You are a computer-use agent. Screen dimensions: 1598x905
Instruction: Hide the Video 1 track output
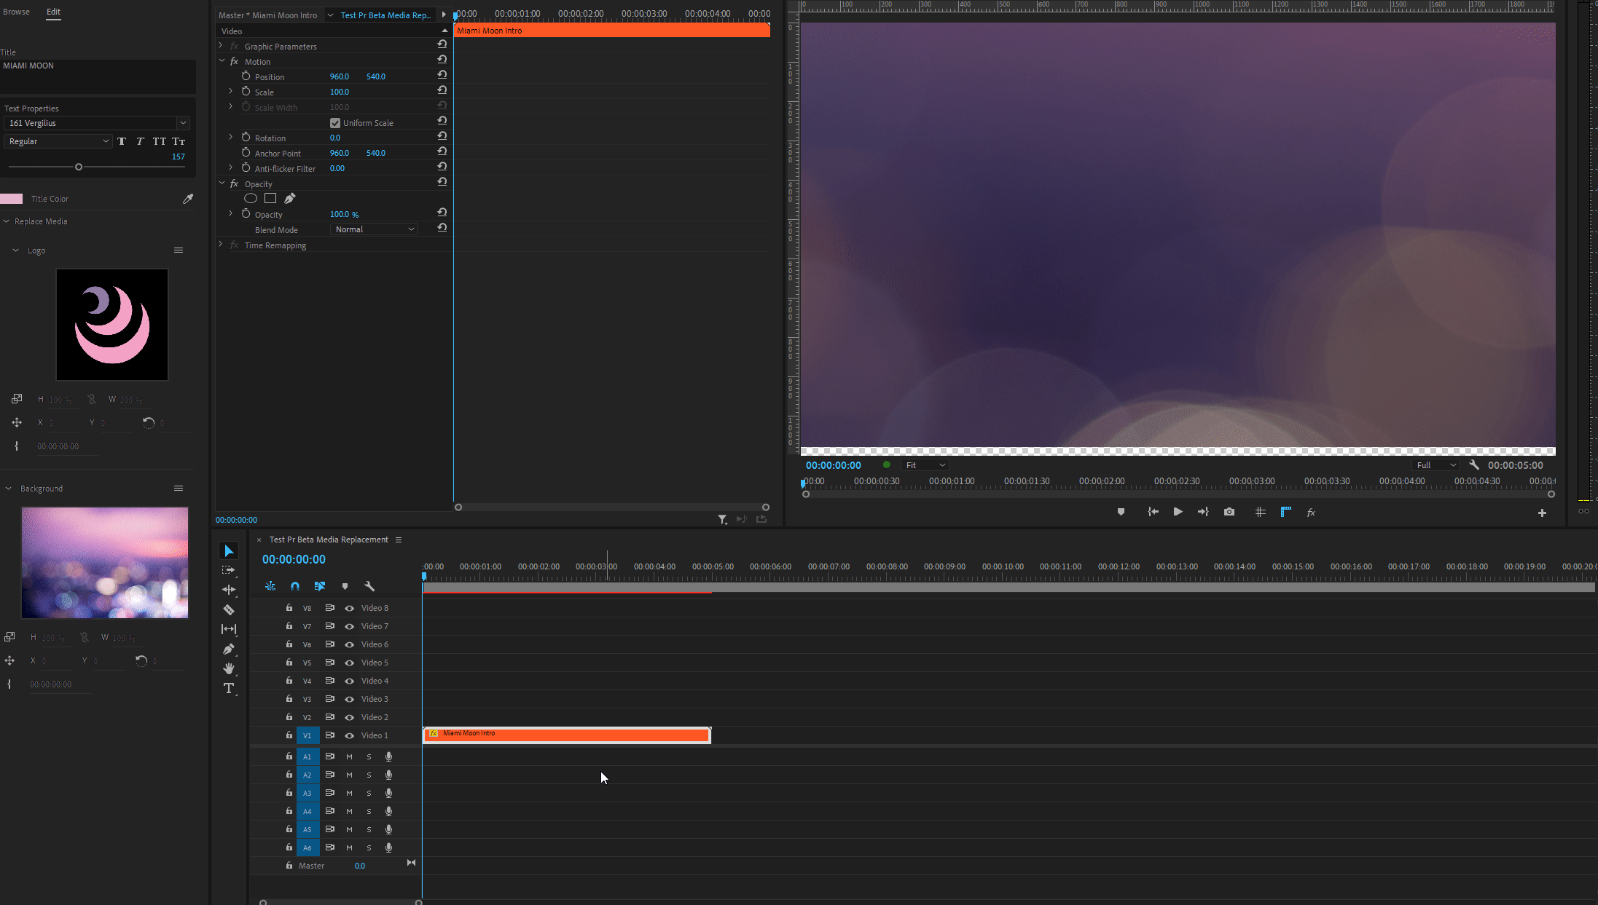tap(349, 735)
